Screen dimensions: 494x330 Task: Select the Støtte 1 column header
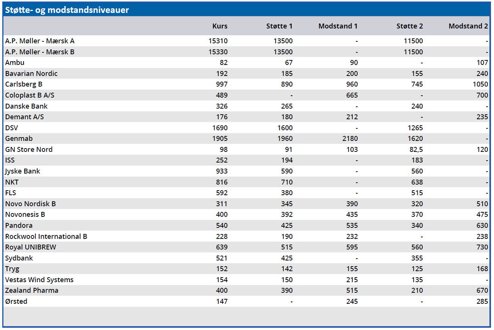[279, 26]
